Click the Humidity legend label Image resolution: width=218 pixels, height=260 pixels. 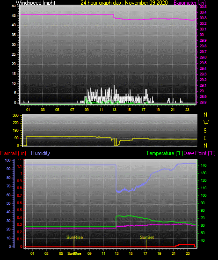click(40, 153)
